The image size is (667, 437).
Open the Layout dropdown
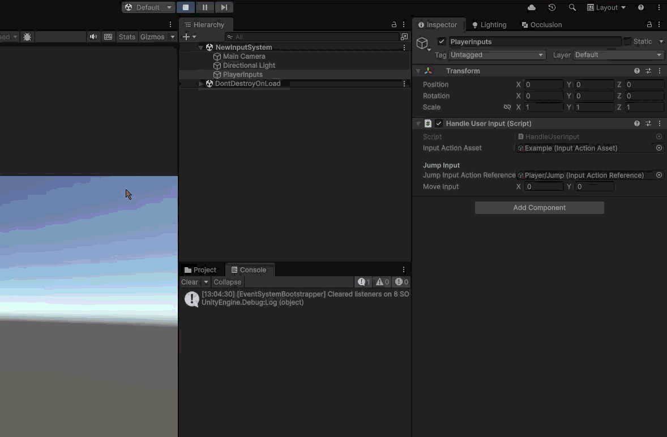tap(606, 7)
